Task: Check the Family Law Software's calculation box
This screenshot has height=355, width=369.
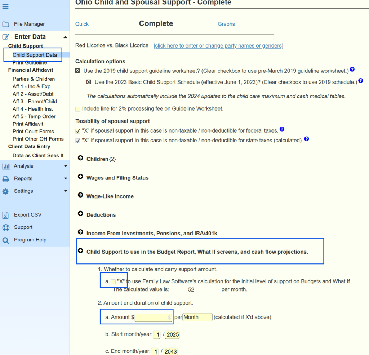Action: 113,282
